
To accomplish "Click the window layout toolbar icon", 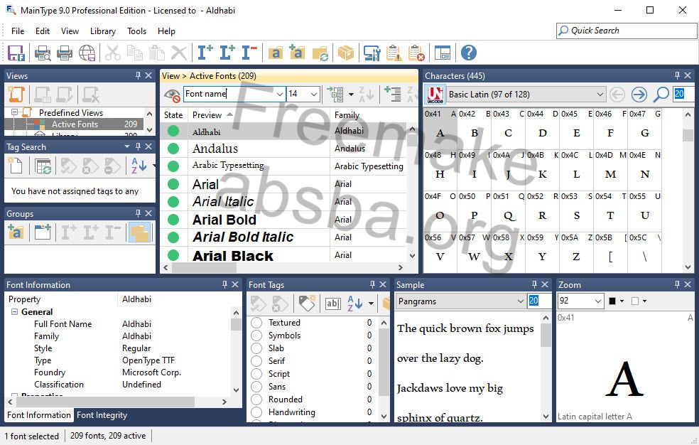I will [443, 53].
